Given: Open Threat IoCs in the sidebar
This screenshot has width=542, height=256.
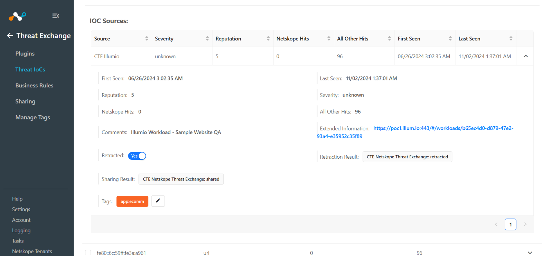Looking at the screenshot, I should 30,69.
